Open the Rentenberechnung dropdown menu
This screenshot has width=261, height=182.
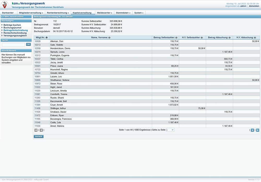point(58,13)
